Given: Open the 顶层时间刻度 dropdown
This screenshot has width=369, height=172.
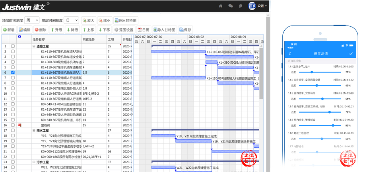Looking at the screenshot, I should 32,20.
